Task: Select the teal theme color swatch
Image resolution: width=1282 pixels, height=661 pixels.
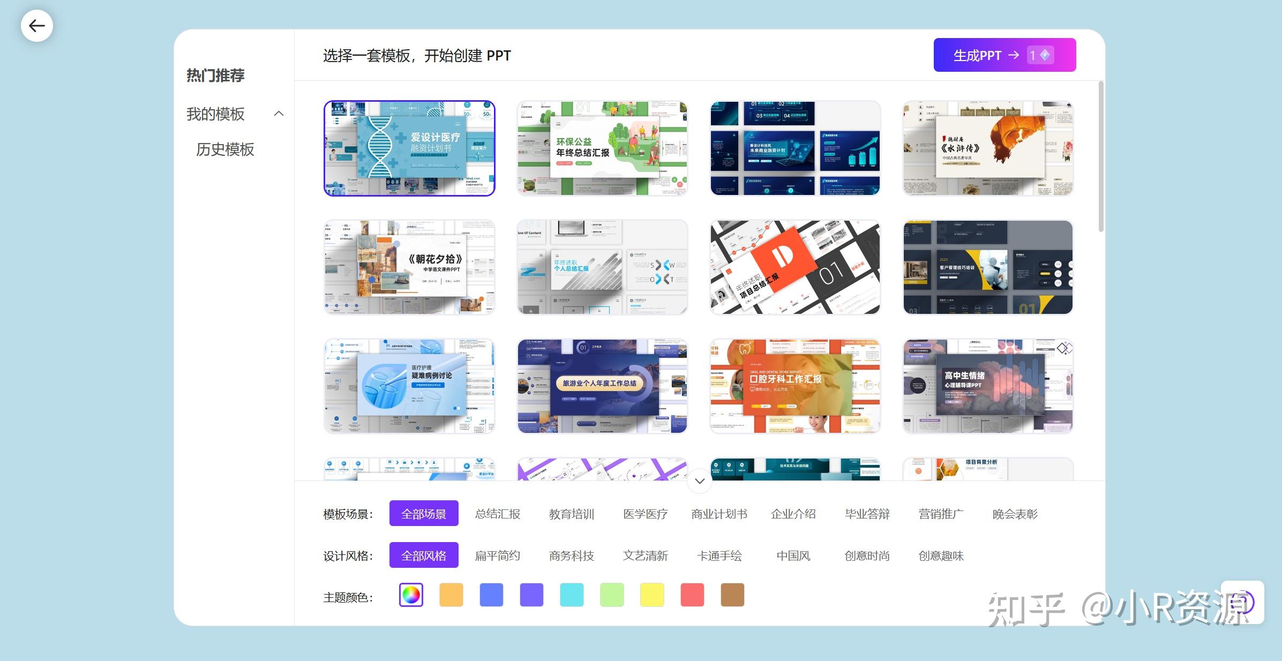Action: pos(571,595)
